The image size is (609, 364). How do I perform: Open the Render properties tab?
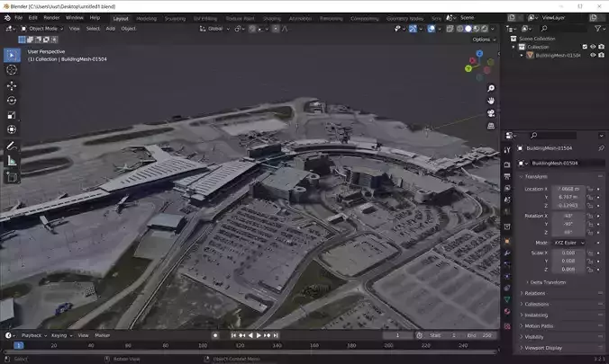click(507, 164)
